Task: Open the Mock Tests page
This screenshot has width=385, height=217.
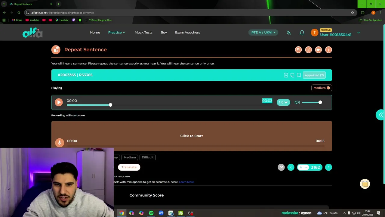Action: [143, 32]
